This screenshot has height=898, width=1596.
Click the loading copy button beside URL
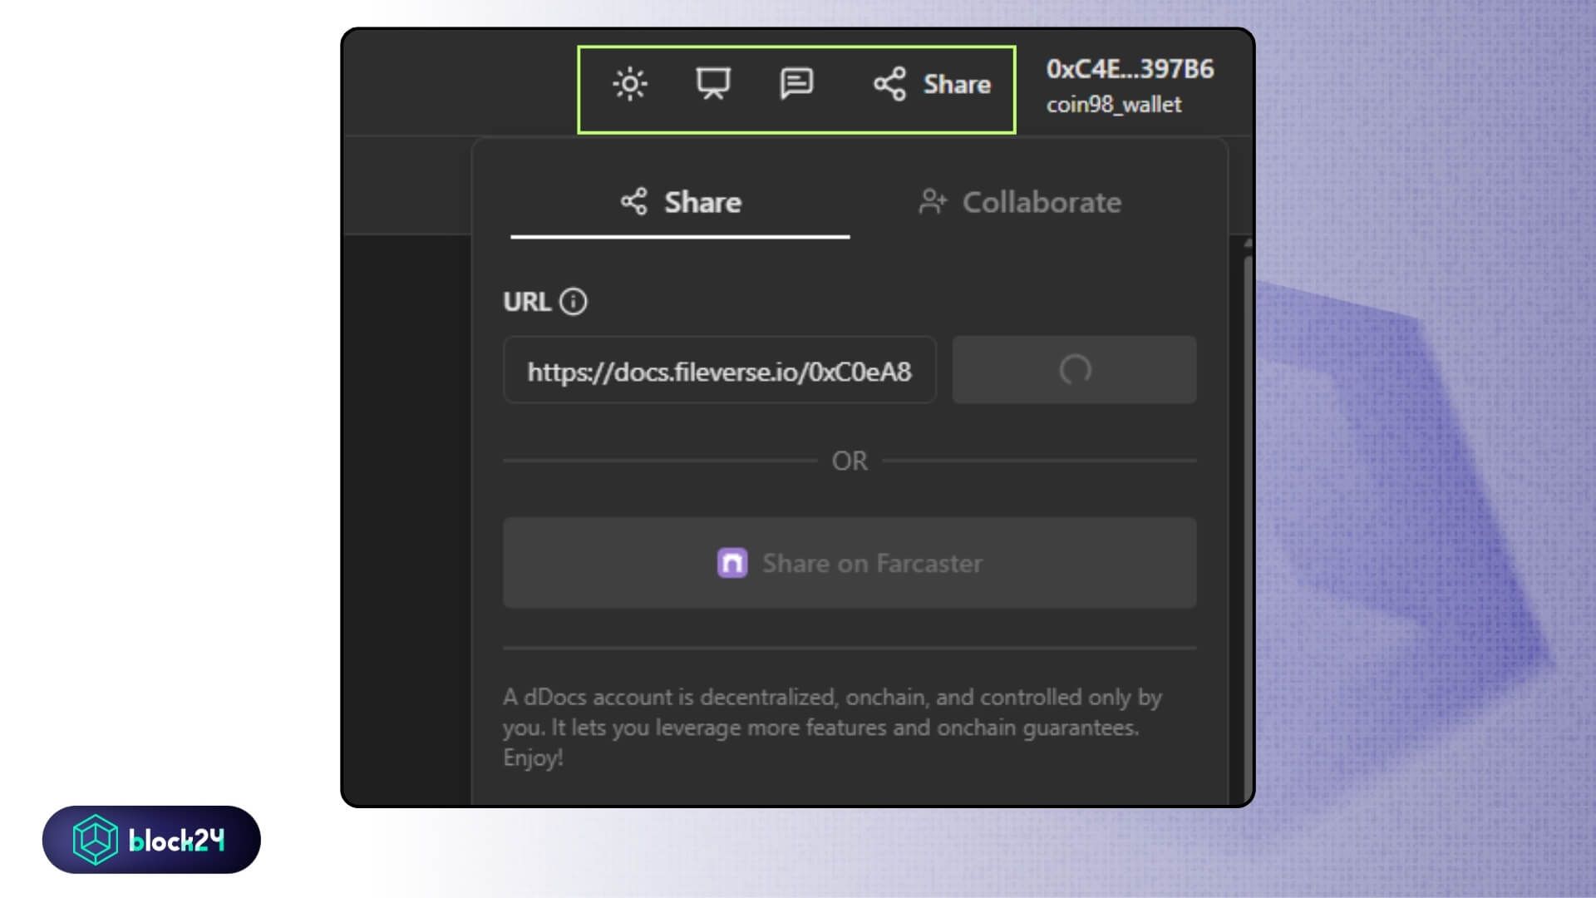coord(1074,370)
